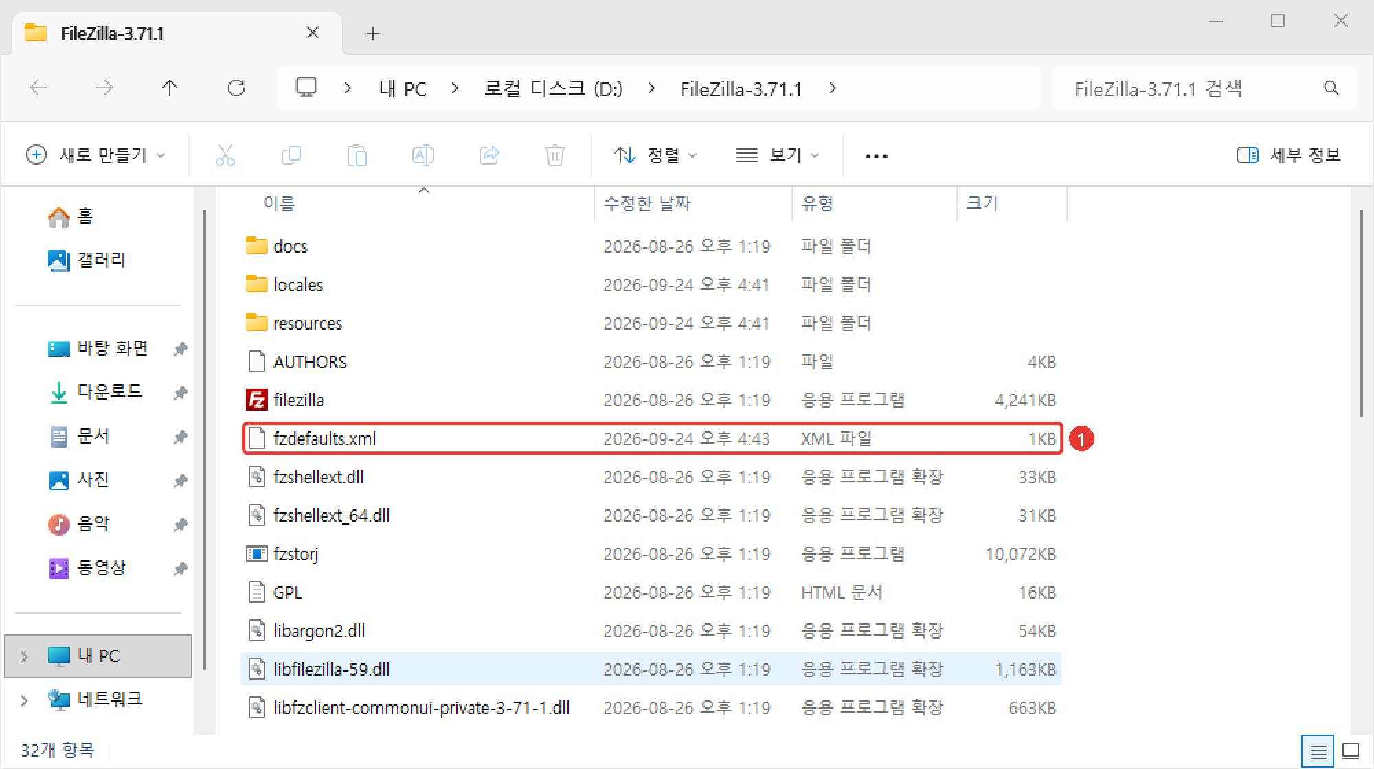This screenshot has height=769, width=1374.
Task: Open 다운로드 quick access folder
Action: pos(95,392)
